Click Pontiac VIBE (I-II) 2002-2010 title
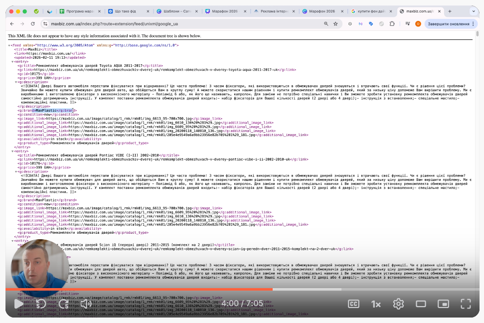Viewport: 484px width, 323px height. [97, 156]
